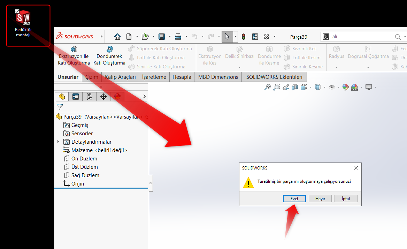Open the dropdown arrow next to Save

coord(169,37)
